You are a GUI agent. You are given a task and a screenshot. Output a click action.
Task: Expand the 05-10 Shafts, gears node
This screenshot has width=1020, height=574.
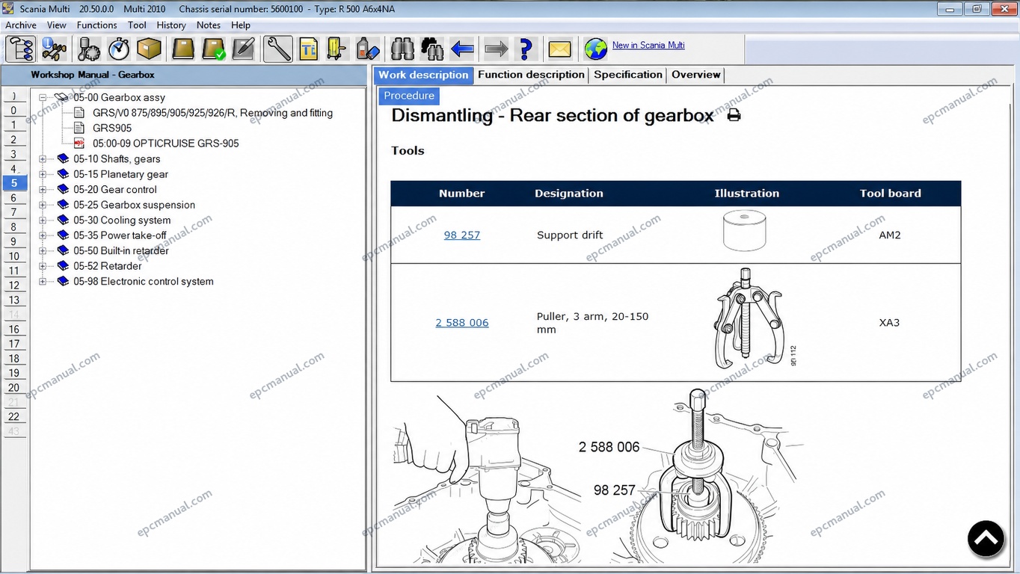43,158
